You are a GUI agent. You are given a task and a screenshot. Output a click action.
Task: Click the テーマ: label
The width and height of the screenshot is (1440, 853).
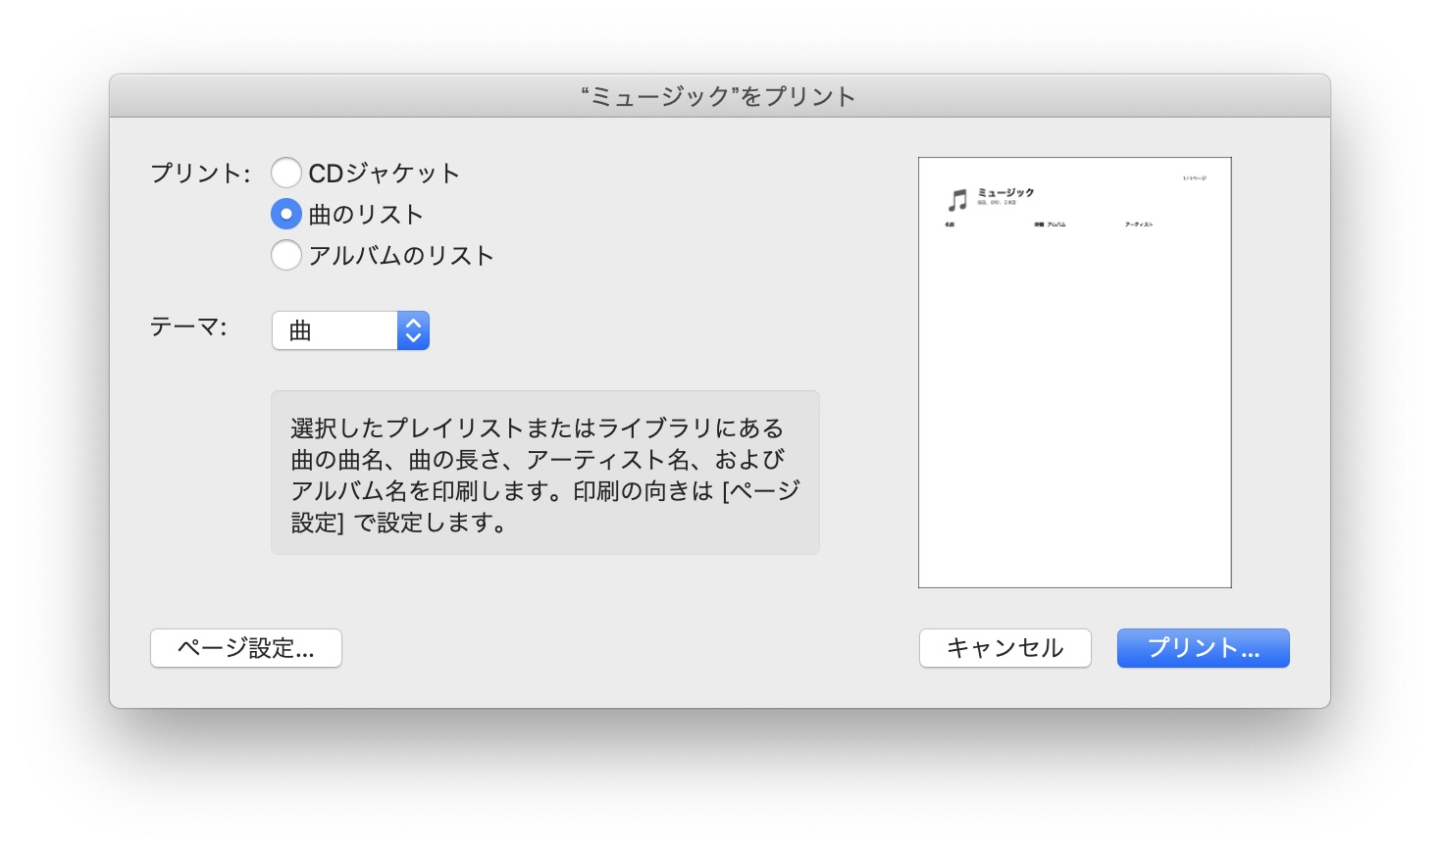click(x=188, y=326)
